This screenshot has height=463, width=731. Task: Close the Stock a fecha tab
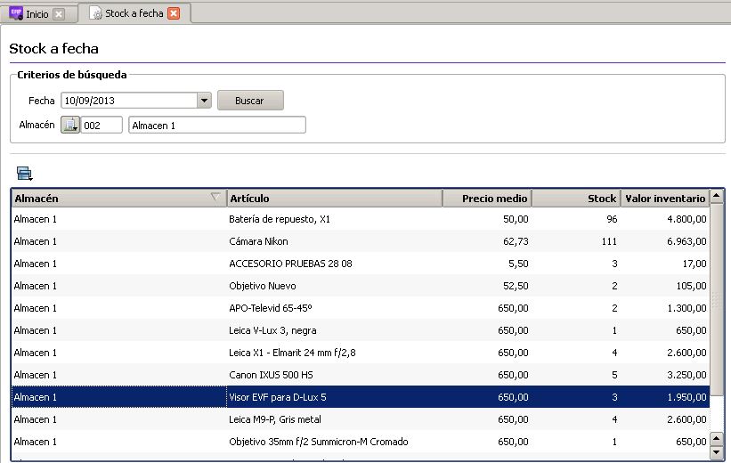click(x=174, y=13)
